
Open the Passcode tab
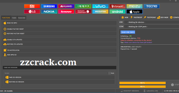(21, 18)
